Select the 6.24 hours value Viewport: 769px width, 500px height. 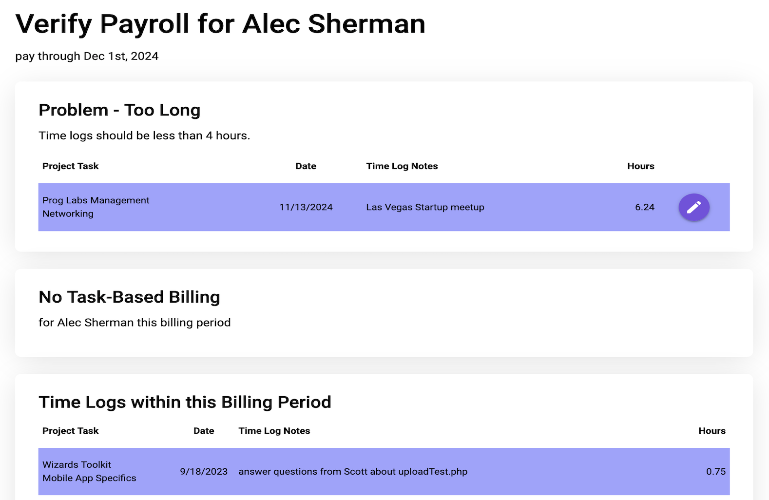(x=645, y=207)
